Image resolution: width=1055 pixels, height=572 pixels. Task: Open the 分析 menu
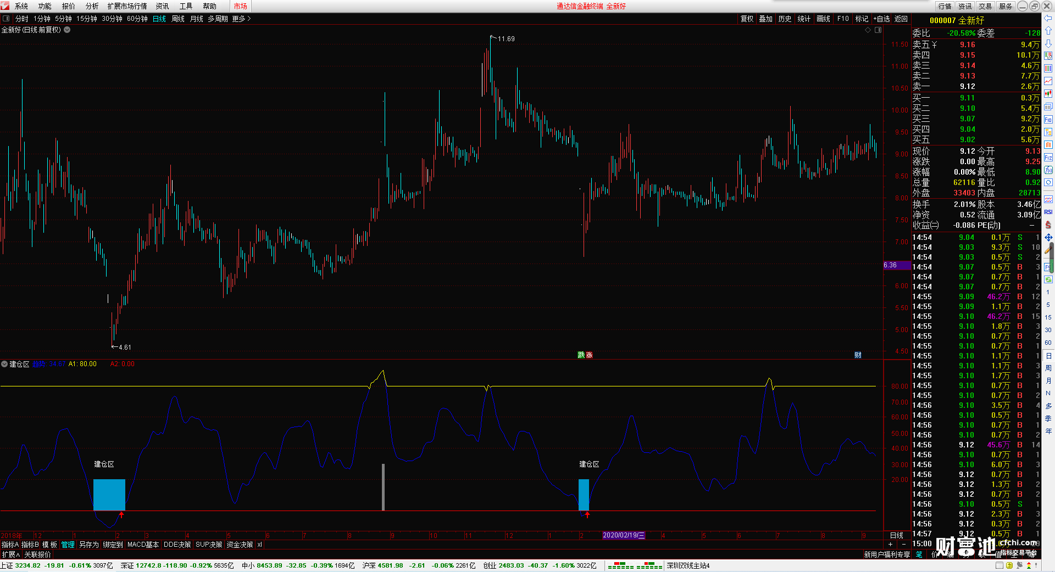[92, 6]
